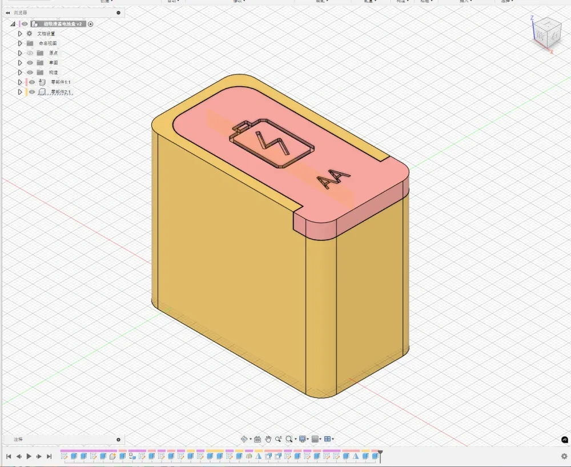Select the Zoom magnifier tool
The height and width of the screenshot is (467, 571).
point(278,439)
